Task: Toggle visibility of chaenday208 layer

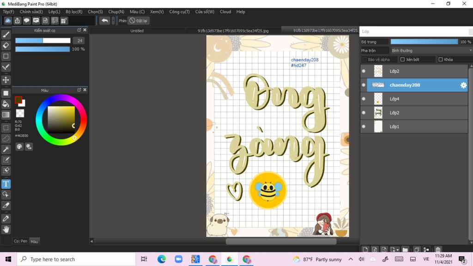Action: [364, 85]
